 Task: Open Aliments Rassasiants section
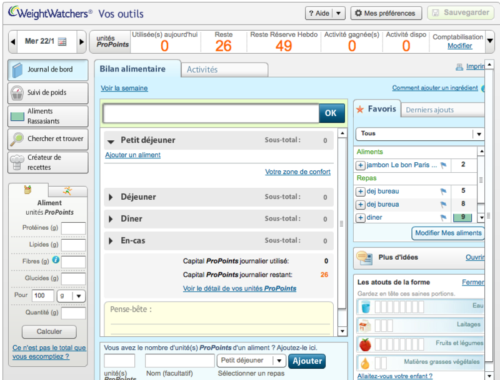pos(48,116)
